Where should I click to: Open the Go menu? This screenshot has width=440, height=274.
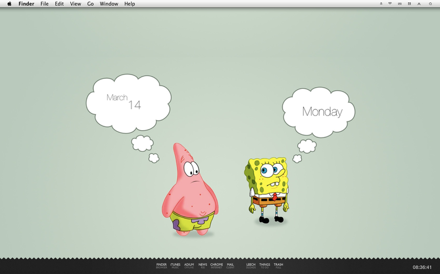pyautogui.click(x=90, y=4)
